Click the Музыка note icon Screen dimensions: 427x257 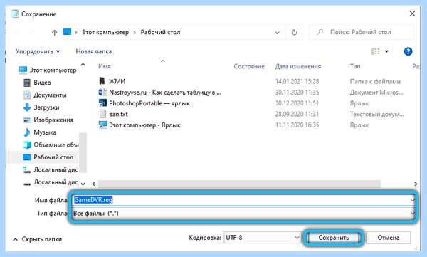[27, 132]
